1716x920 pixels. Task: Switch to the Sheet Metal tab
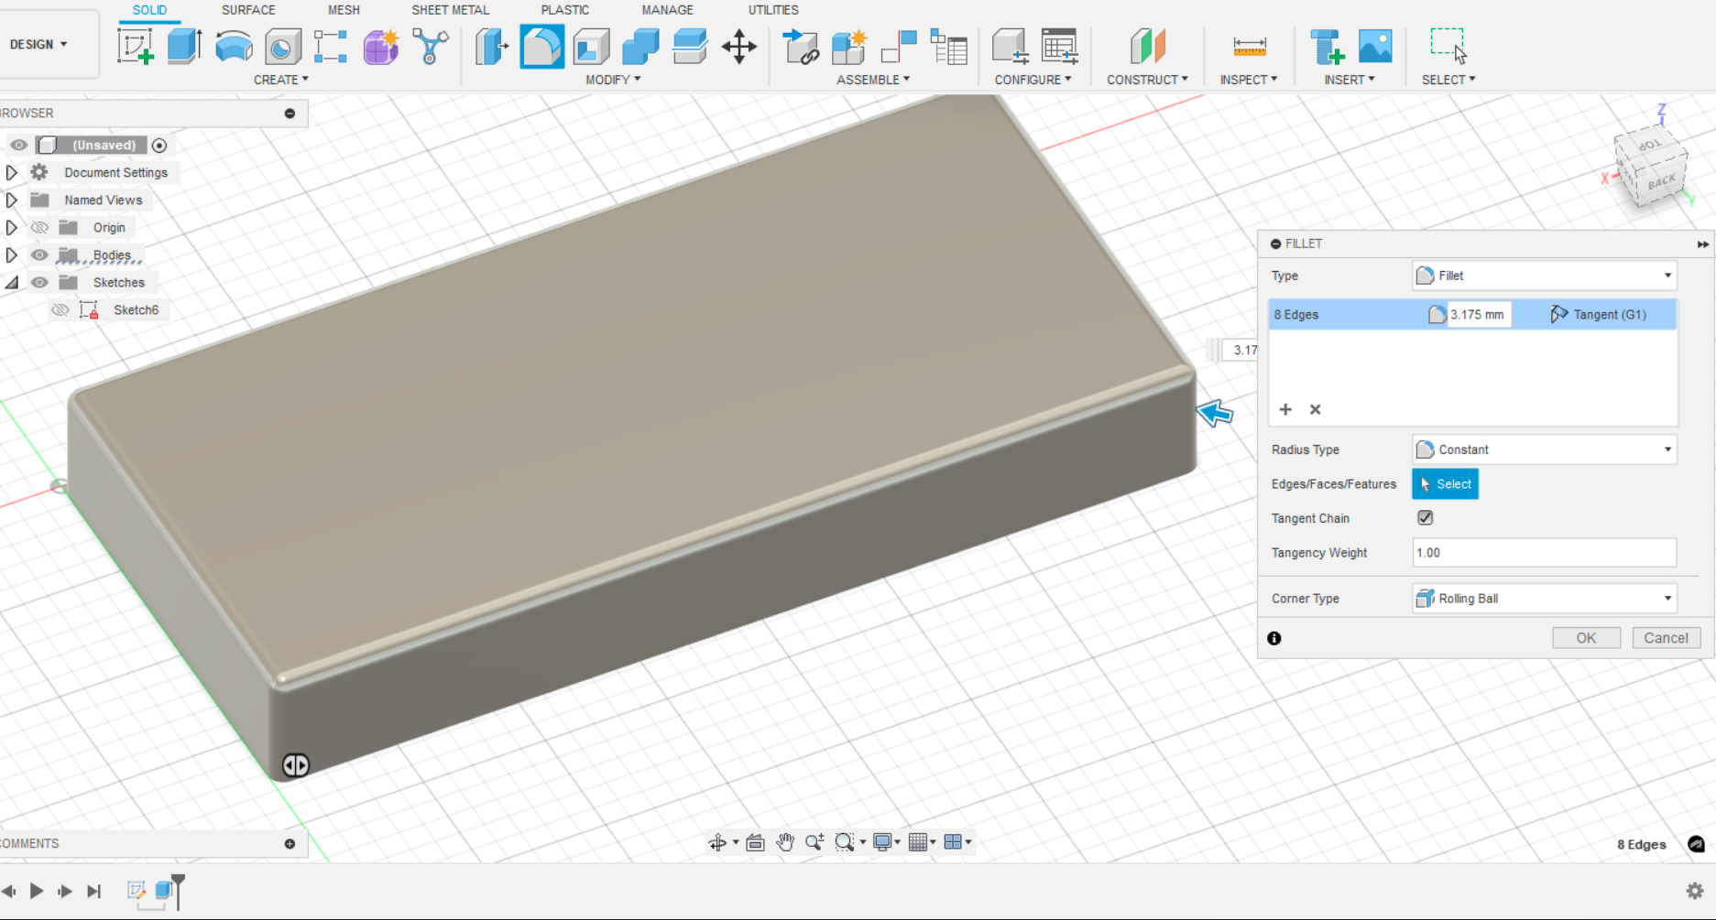pos(450,10)
